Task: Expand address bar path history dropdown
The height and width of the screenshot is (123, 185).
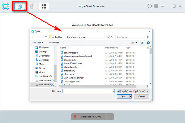Action: click(x=108, y=37)
